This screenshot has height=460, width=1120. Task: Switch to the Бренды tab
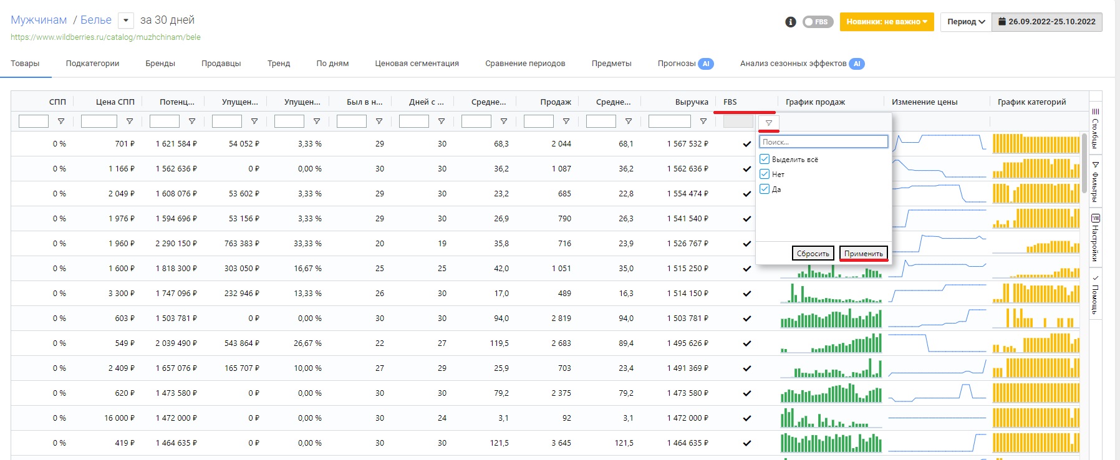(x=160, y=64)
